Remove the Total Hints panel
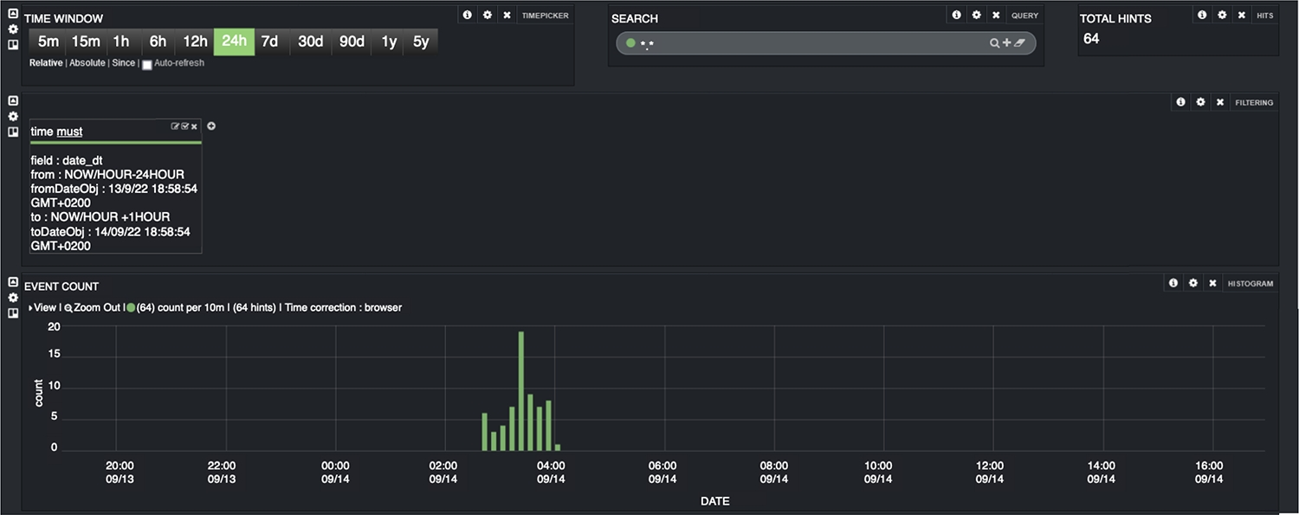 [x=1242, y=15]
